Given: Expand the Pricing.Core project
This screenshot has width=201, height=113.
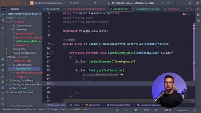Looking at the screenshot, I should [7, 49].
